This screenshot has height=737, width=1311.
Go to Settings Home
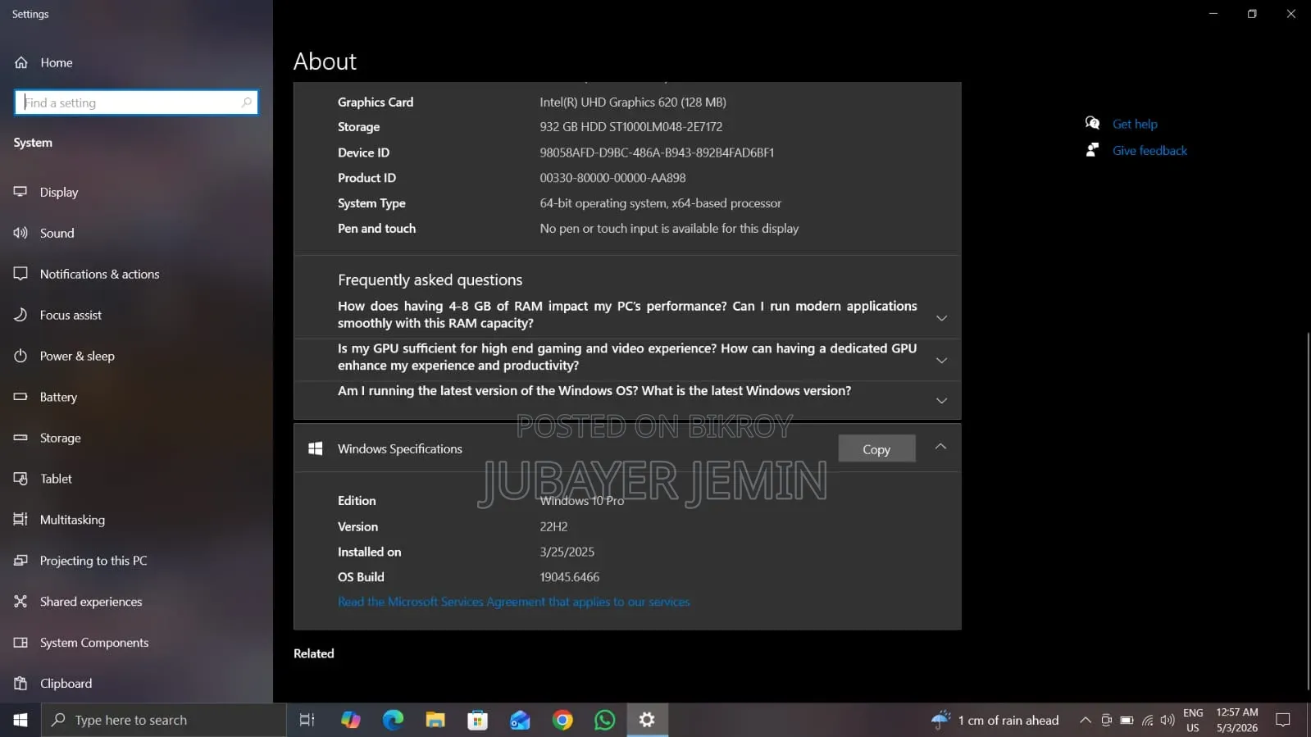43,62
